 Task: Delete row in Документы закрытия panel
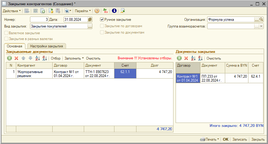click(x=186, y=58)
